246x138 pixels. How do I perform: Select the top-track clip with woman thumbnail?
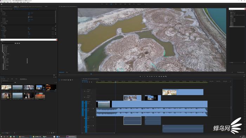(x=183, y=92)
